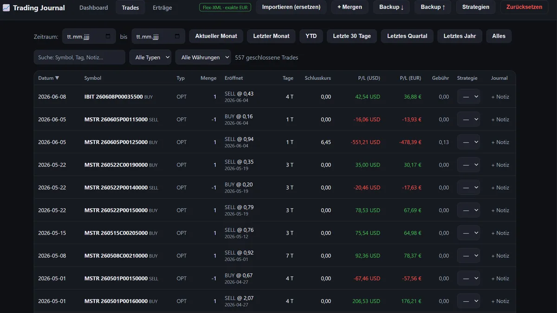Click the 557 geschlossene Trades count
Viewport: 557px width, 313px height.
266,57
